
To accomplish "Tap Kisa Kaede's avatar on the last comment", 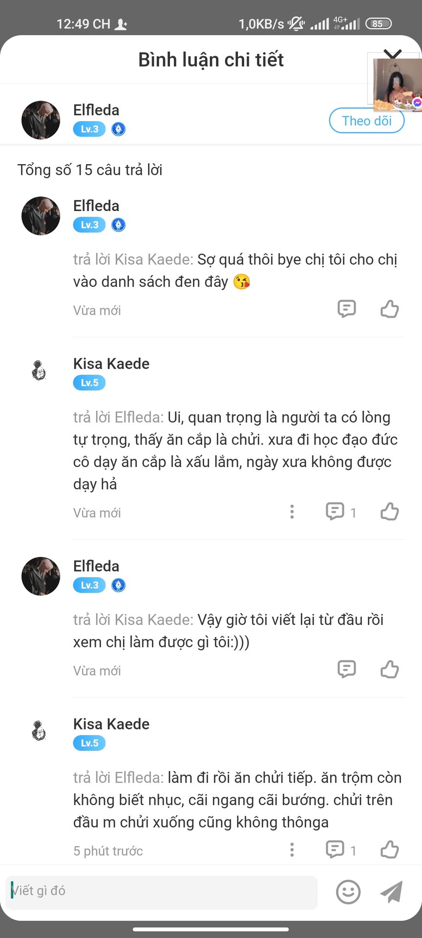I will coord(39,731).
